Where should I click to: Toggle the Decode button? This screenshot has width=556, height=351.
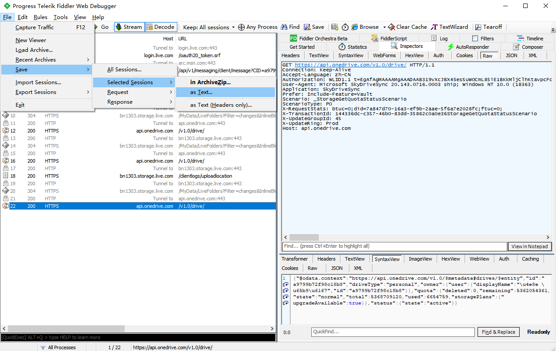coord(161,27)
